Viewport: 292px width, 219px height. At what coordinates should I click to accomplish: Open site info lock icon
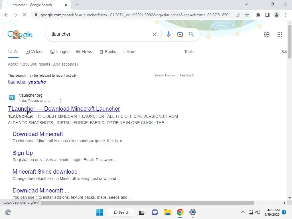pos(36,15)
